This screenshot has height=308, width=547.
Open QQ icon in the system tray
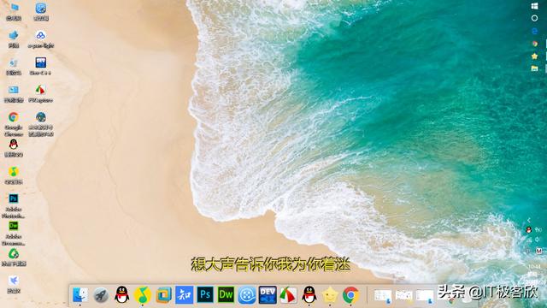pos(529,229)
